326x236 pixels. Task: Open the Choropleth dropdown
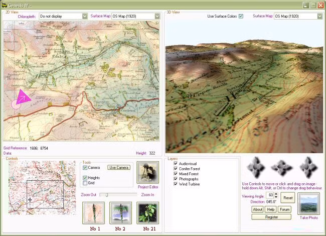[85, 16]
